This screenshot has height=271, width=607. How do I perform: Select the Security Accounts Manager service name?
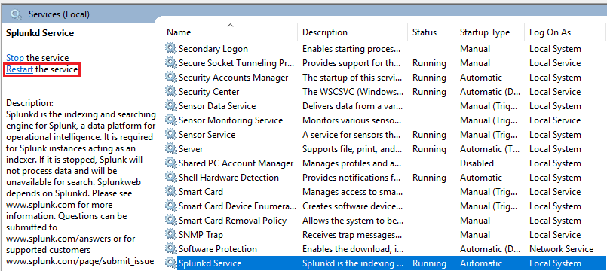(234, 78)
